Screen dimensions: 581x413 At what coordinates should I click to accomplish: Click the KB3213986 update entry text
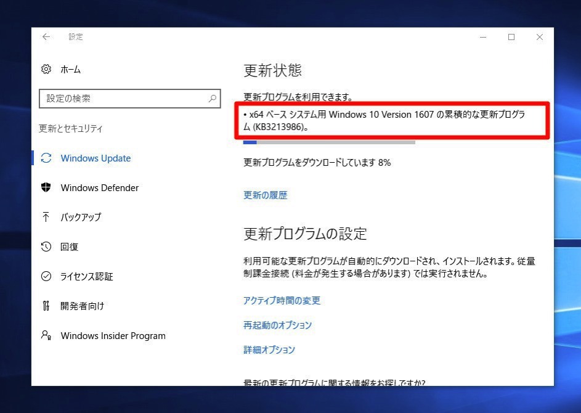pyautogui.click(x=384, y=120)
